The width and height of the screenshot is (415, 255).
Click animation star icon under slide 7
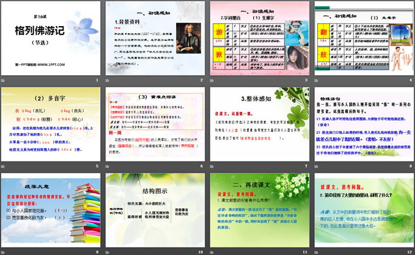point(212,166)
